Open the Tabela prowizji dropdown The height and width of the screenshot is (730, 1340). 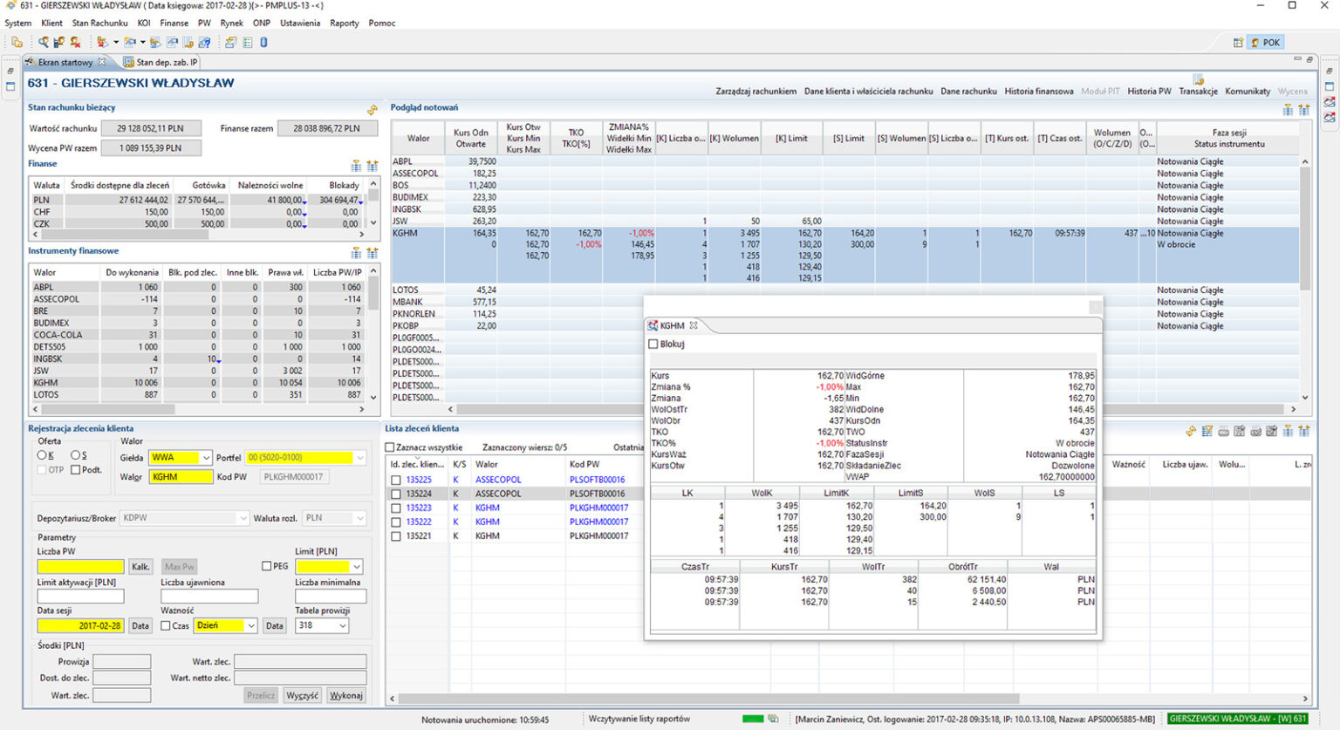[342, 626]
